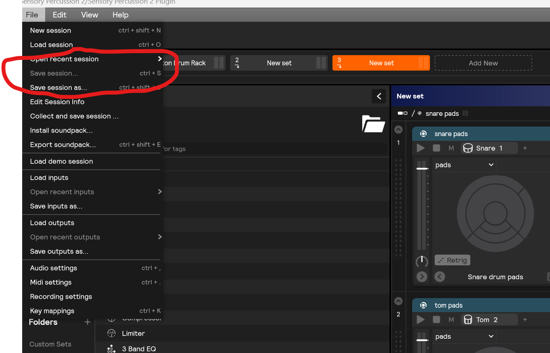
Task: Mute the snare pads layer
Action: (x=451, y=148)
